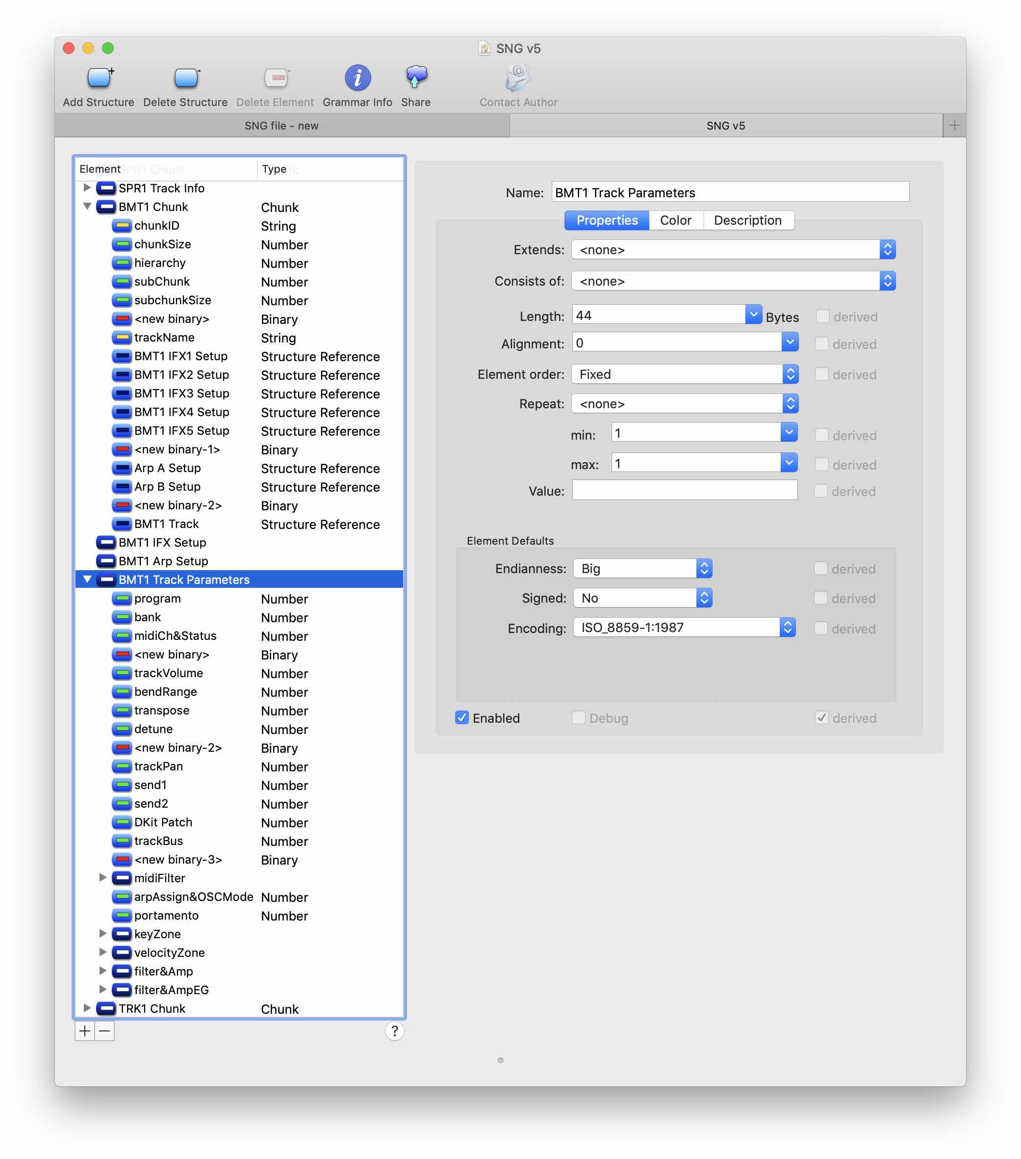Open the Encoding dropdown
1021x1159 pixels.
(x=684, y=628)
